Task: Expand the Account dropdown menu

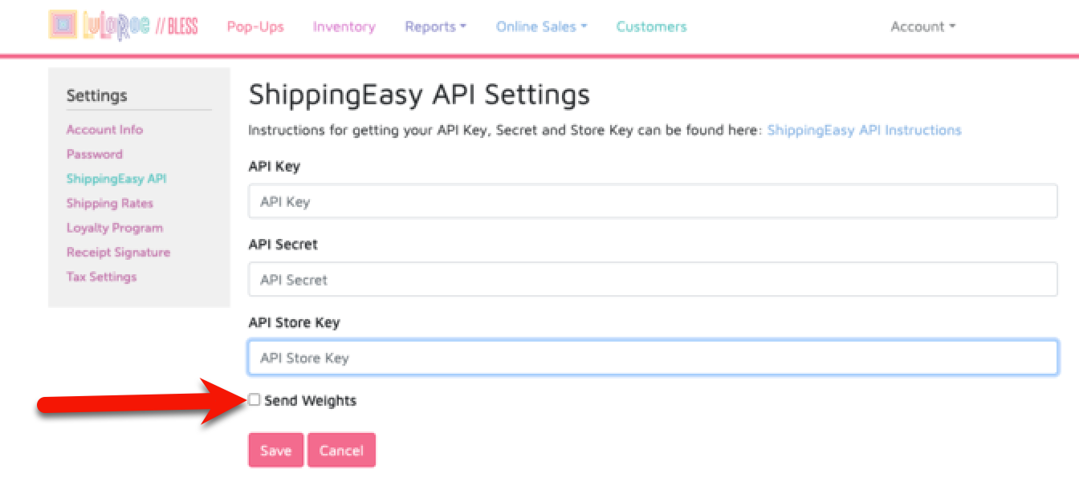Action: [x=922, y=26]
